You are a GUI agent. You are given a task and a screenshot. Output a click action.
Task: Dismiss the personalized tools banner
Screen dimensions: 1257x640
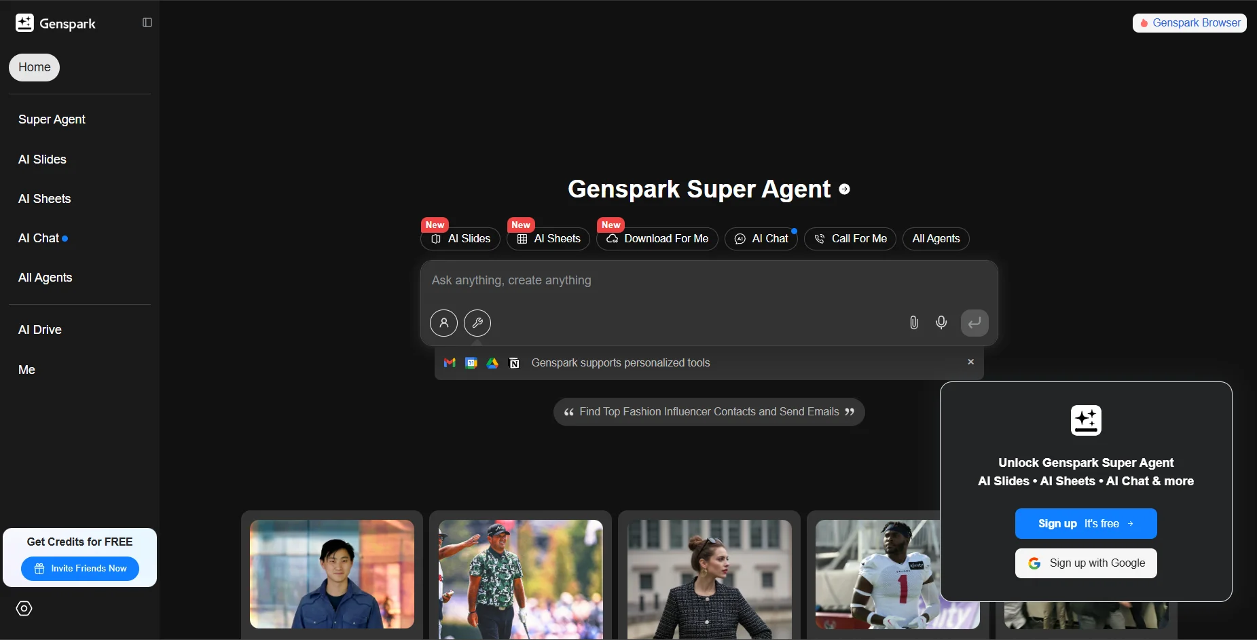click(x=971, y=362)
